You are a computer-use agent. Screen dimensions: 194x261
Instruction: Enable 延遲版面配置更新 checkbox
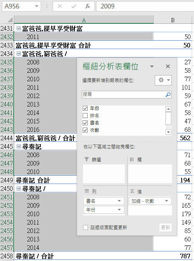pos(85,227)
